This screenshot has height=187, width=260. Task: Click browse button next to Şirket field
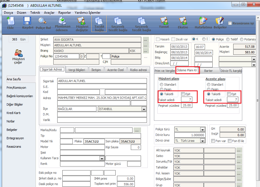[146, 40]
